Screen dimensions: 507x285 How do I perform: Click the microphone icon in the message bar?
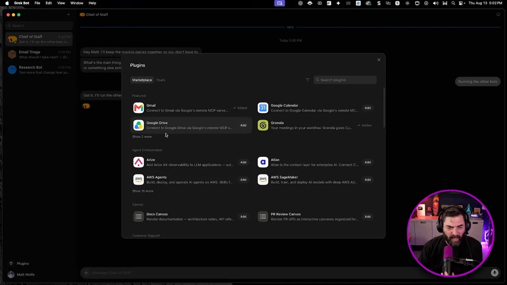point(494,273)
